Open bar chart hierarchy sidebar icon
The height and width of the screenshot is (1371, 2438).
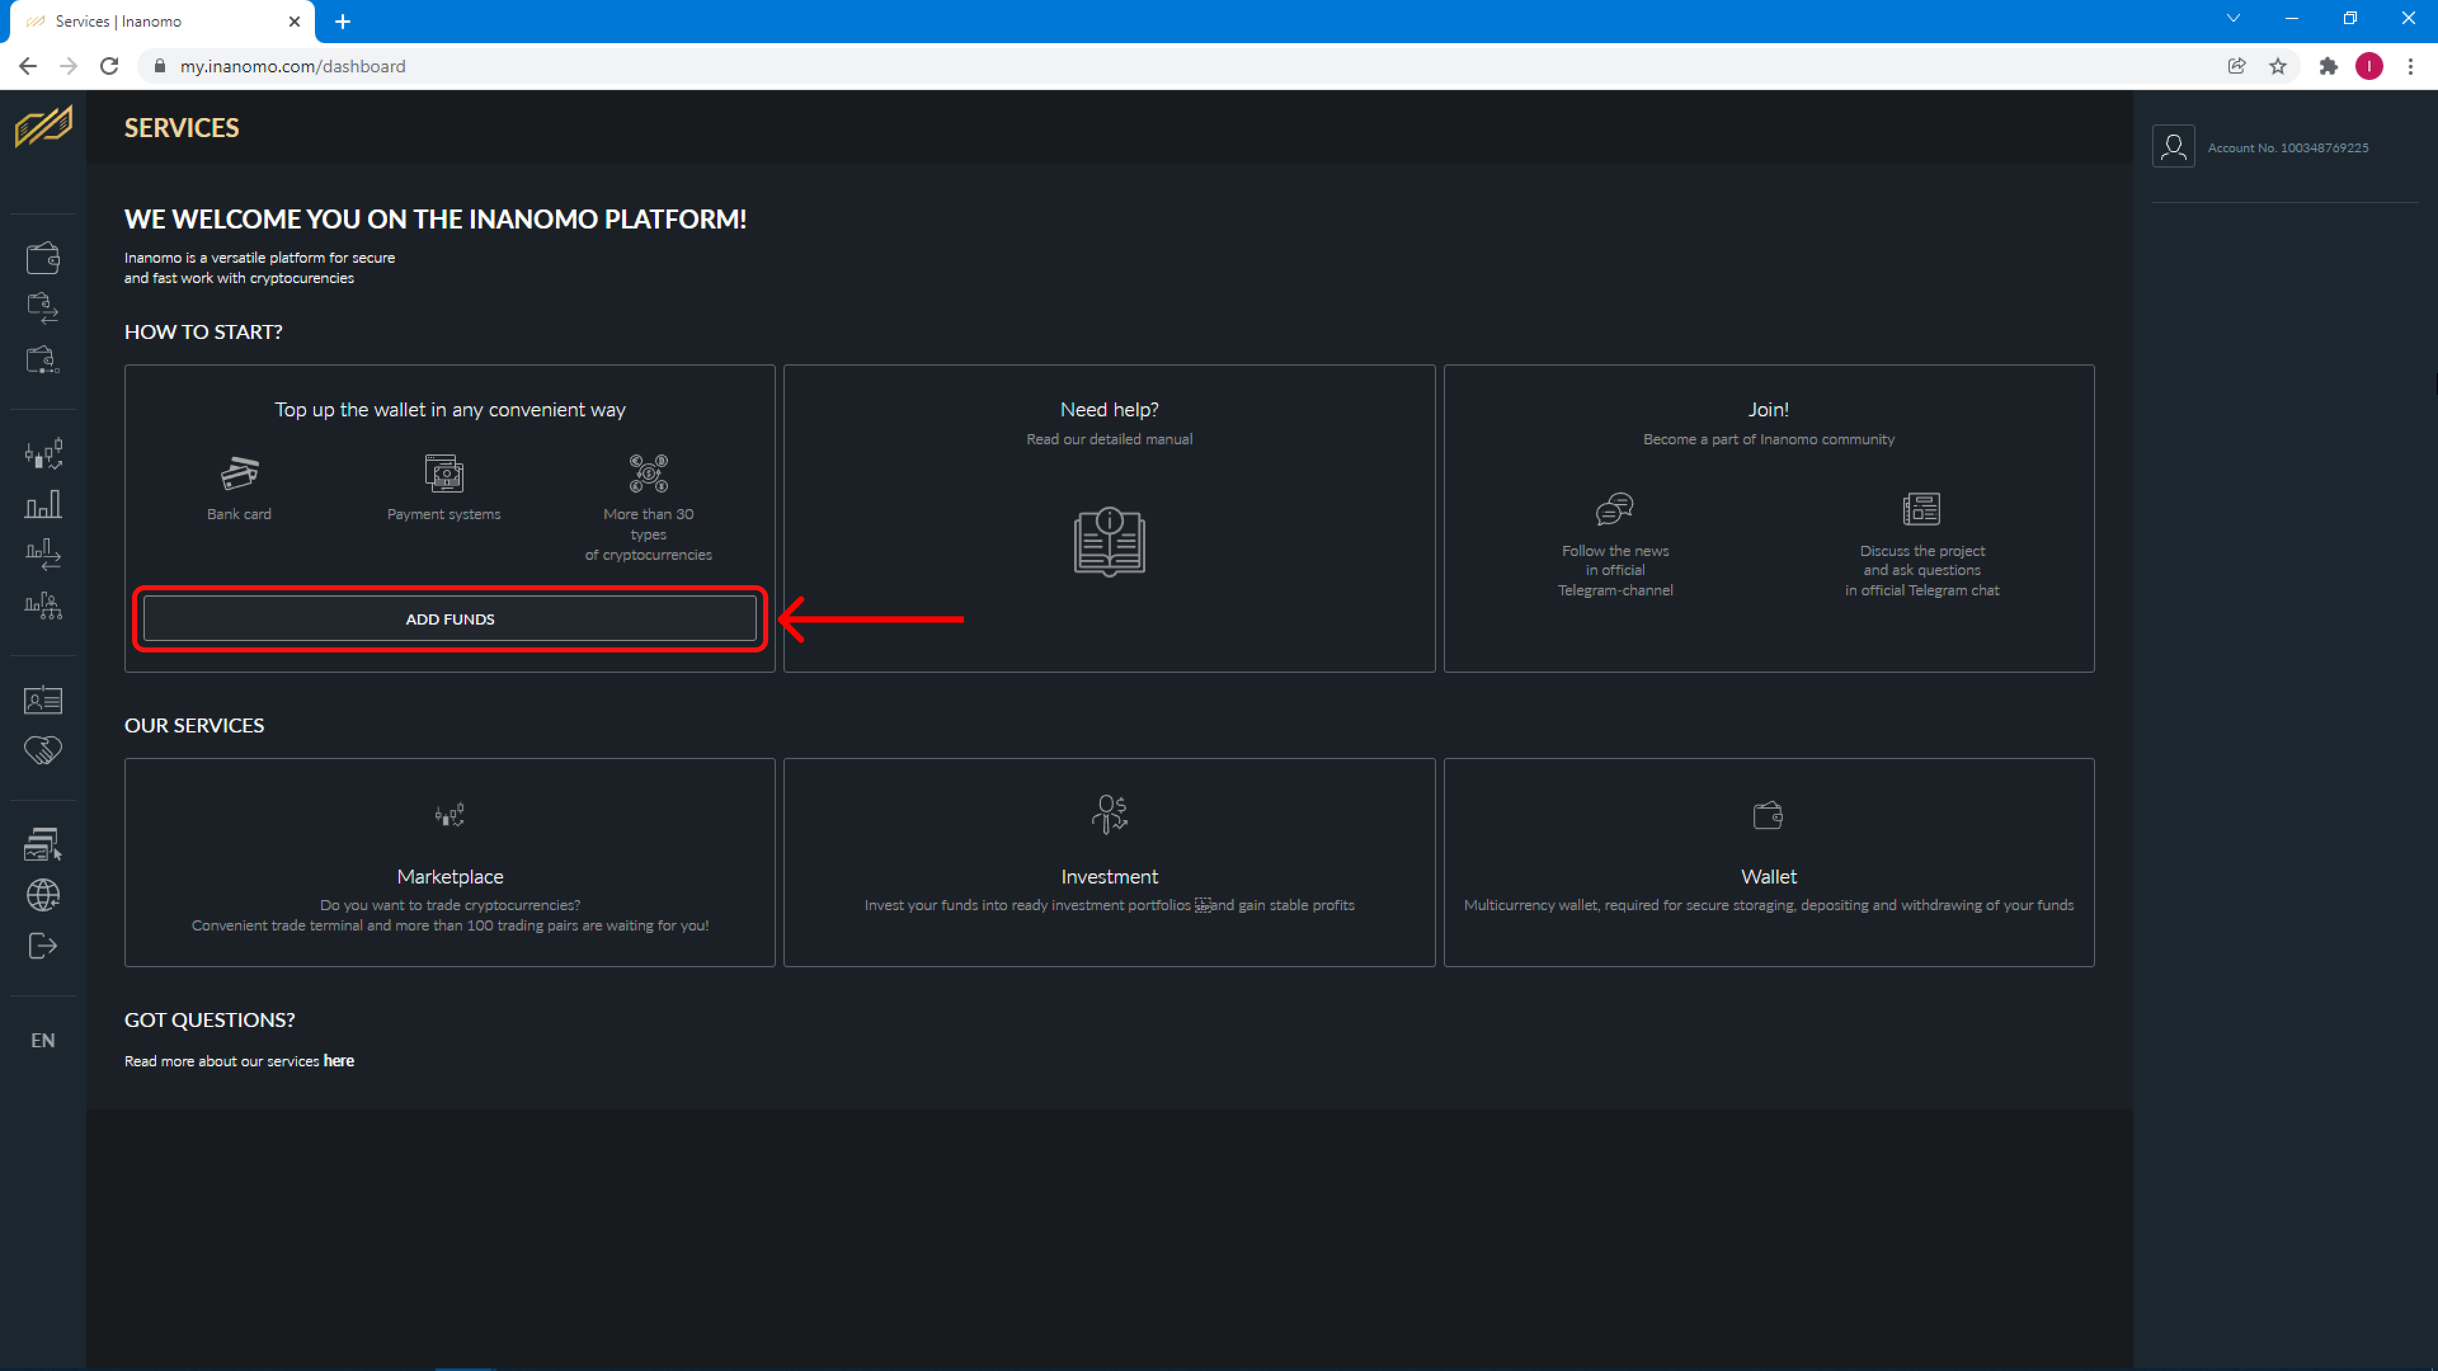[43, 606]
